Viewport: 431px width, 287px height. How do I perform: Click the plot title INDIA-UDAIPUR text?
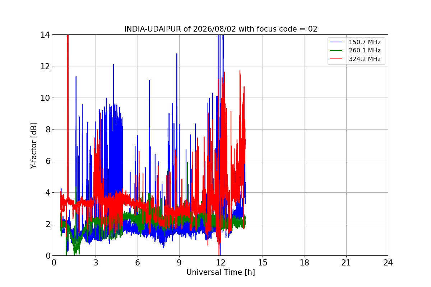coord(221,29)
